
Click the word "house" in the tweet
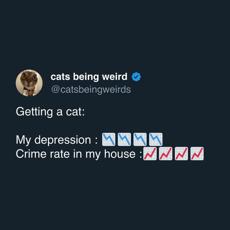coord(120,154)
